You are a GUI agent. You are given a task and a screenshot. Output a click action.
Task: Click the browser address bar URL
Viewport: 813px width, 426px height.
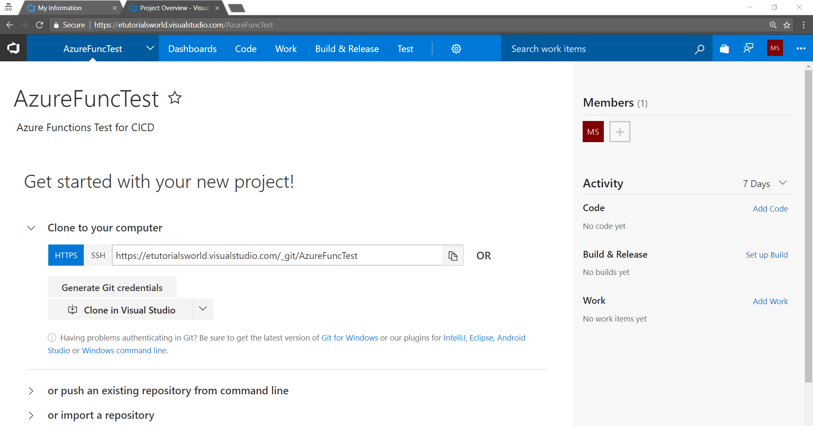pos(184,25)
